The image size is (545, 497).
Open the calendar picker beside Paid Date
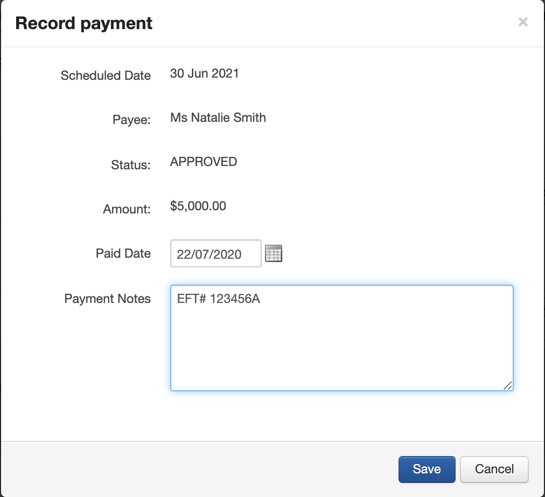[x=274, y=253]
